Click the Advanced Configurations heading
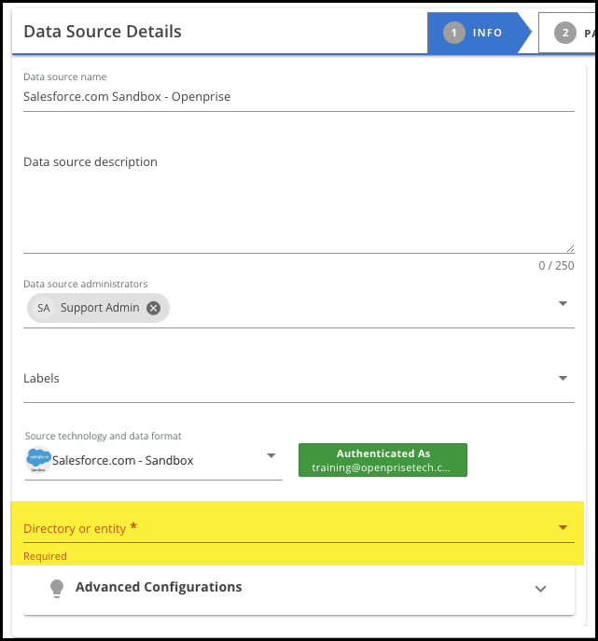 pos(159,587)
